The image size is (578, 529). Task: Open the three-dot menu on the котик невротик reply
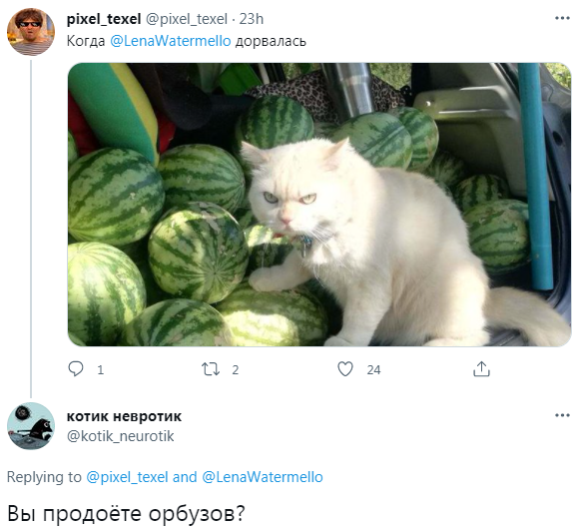[562, 415]
